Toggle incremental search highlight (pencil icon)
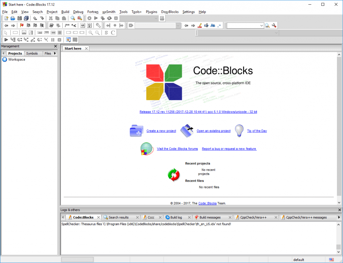This screenshot has height=263, width=343. pos(200,25)
